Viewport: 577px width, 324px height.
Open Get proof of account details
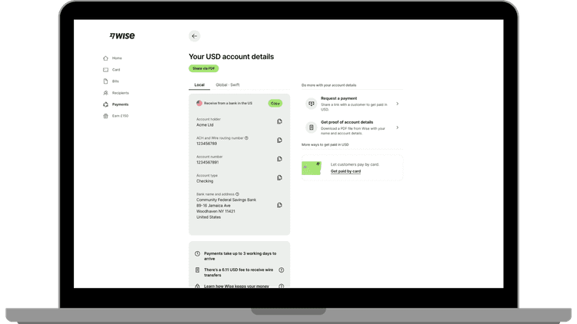[352, 127]
